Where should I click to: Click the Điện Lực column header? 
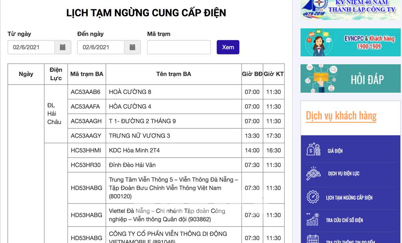point(56,74)
